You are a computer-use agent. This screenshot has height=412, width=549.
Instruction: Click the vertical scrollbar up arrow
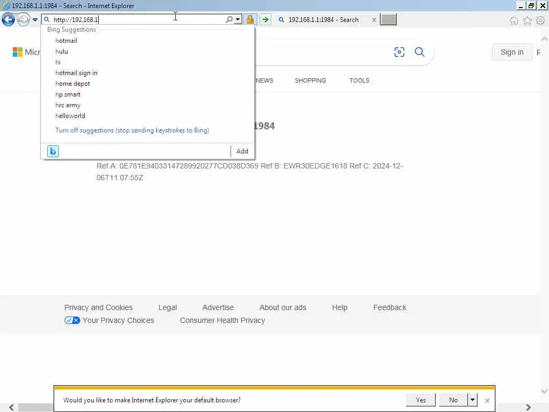[544, 39]
